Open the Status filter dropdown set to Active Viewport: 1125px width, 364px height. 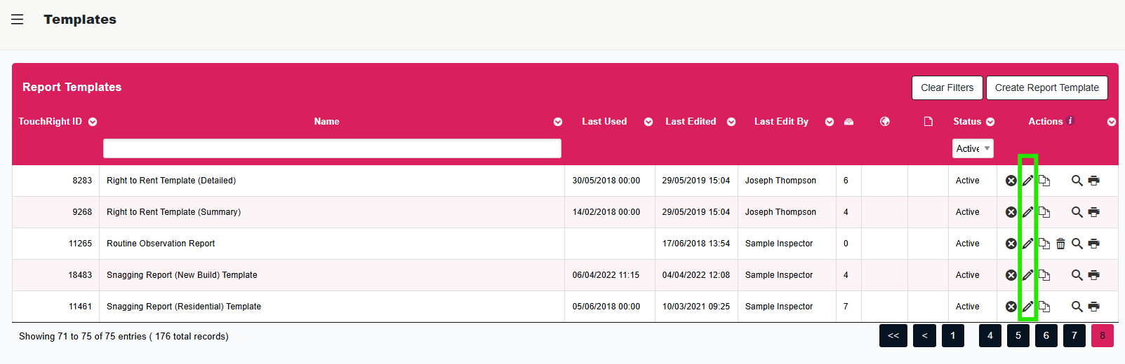[x=973, y=148]
